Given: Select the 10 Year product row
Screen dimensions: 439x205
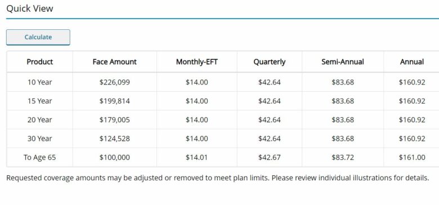Looking at the screenshot, I should pos(223,82).
